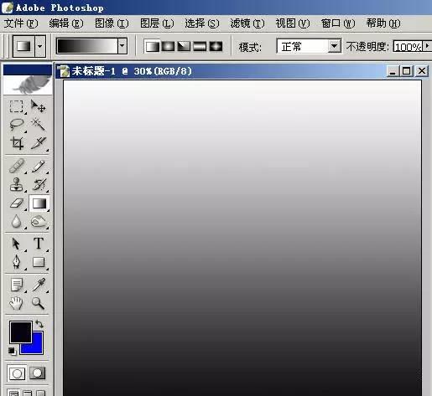Select the Hand tool

point(16,303)
